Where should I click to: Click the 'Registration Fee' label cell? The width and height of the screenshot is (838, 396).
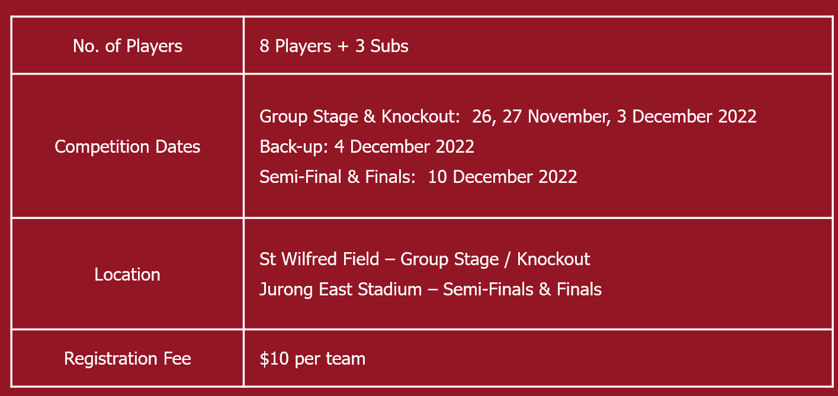click(127, 358)
